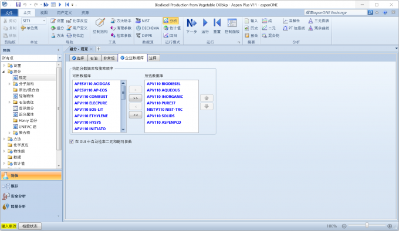399x231 pixels.
Task: Open 纯 pure analysis
Action: 267,21
